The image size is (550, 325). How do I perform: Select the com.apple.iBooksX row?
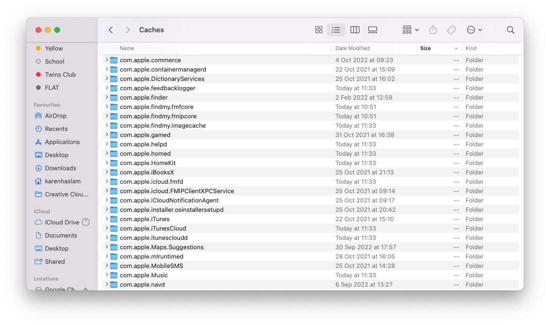pyautogui.click(x=311, y=172)
